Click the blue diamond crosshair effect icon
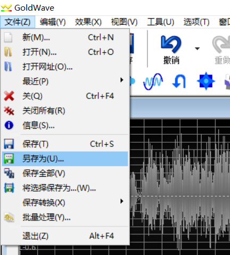The image size is (230, 255). tap(206, 81)
